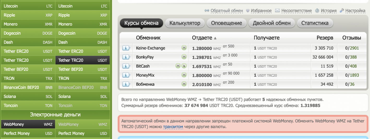
Task: Click the percent badge next to BitCash
Action: [x=184, y=66]
